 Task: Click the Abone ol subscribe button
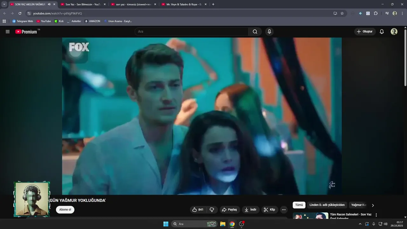click(65, 210)
